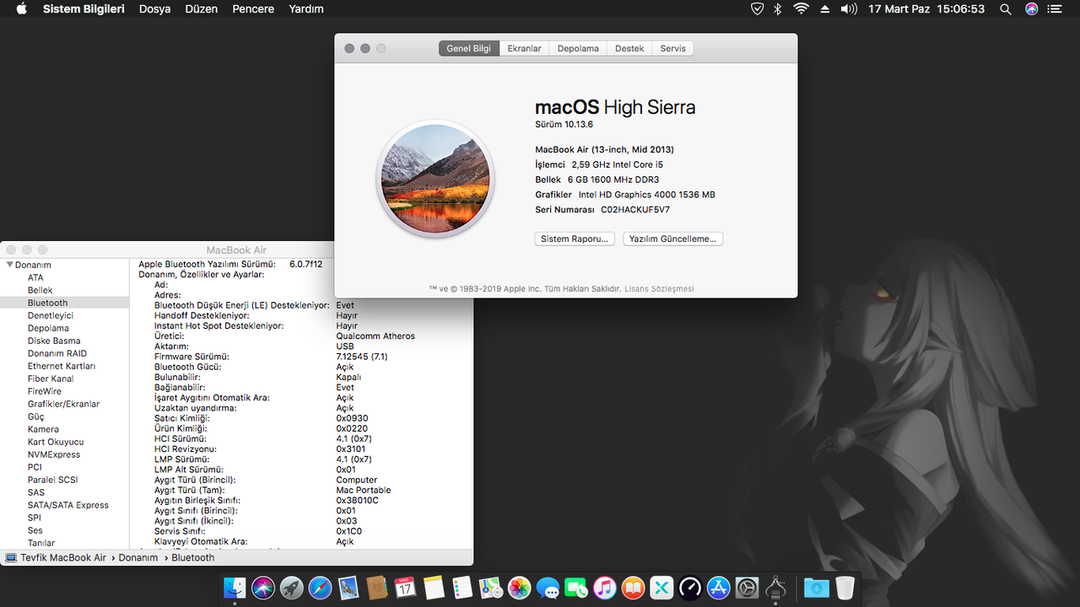Open the Dosya menu
Image resolution: width=1080 pixels, height=607 pixels.
155,8
